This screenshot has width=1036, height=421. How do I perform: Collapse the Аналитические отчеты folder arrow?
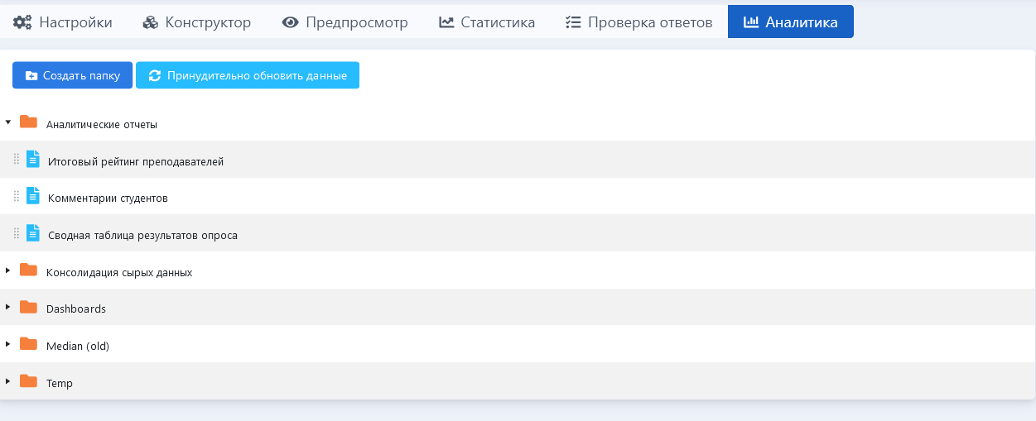coord(8,122)
